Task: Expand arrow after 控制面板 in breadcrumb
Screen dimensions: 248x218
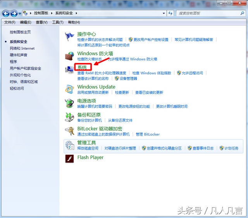Action: 52,13
